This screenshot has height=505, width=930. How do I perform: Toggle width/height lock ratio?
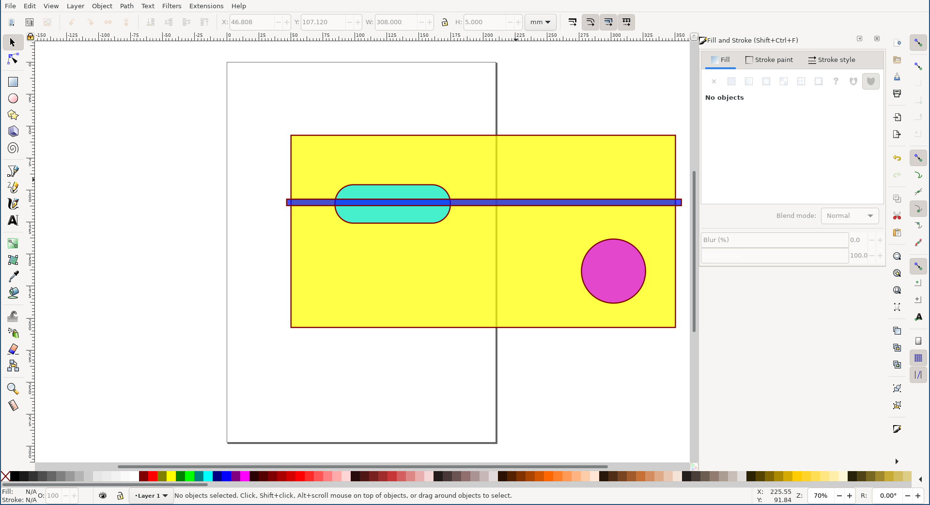tap(445, 22)
